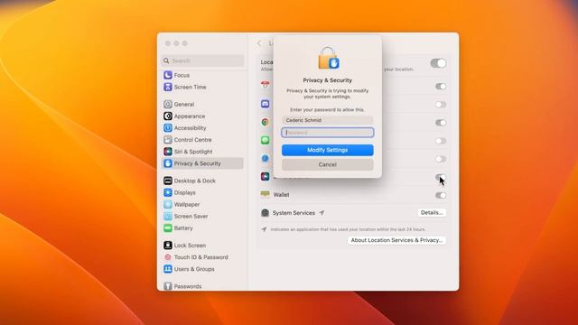Click the Appearance icon in the sidebar
The width and height of the screenshot is (578, 325).
(168, 116)
